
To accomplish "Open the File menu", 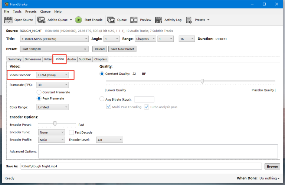I will click(7, 11).
